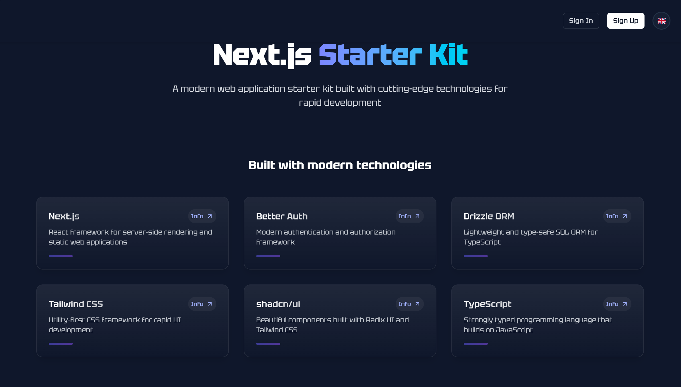Select the Drizzle ORM card title
The image size is (681, 387).
489,216
